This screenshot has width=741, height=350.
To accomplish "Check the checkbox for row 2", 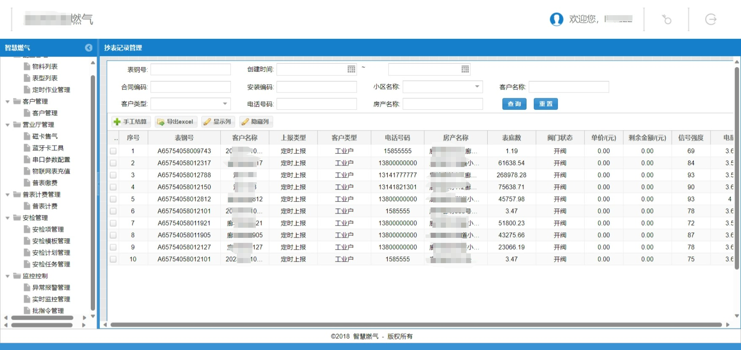I will tap(113, 163).
